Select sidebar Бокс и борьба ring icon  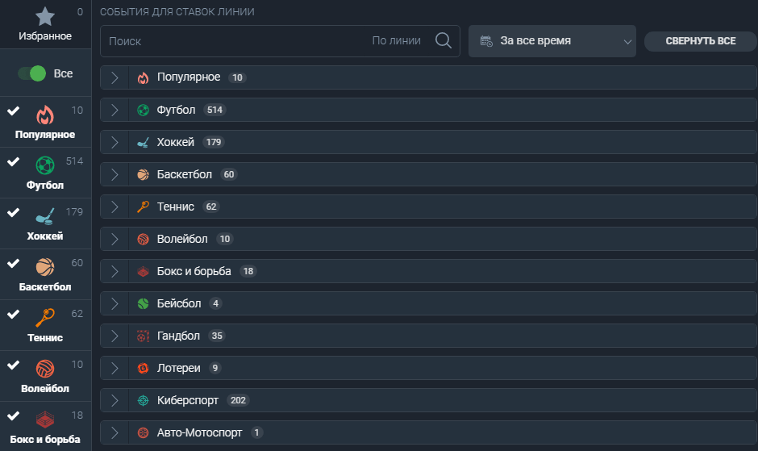[45, 420]
